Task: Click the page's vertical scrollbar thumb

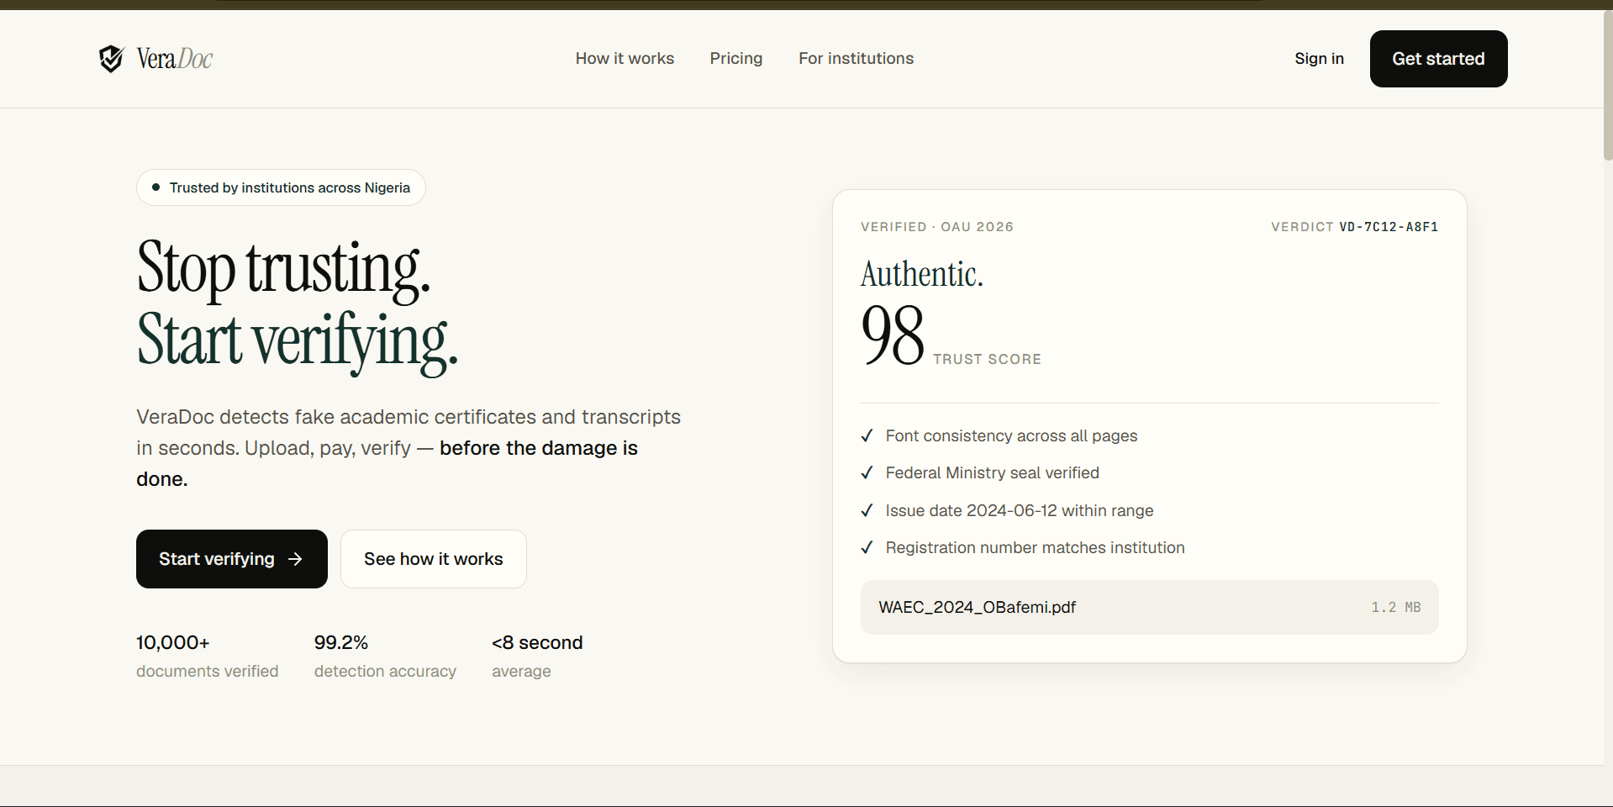Action: (x=1608, y=84)
